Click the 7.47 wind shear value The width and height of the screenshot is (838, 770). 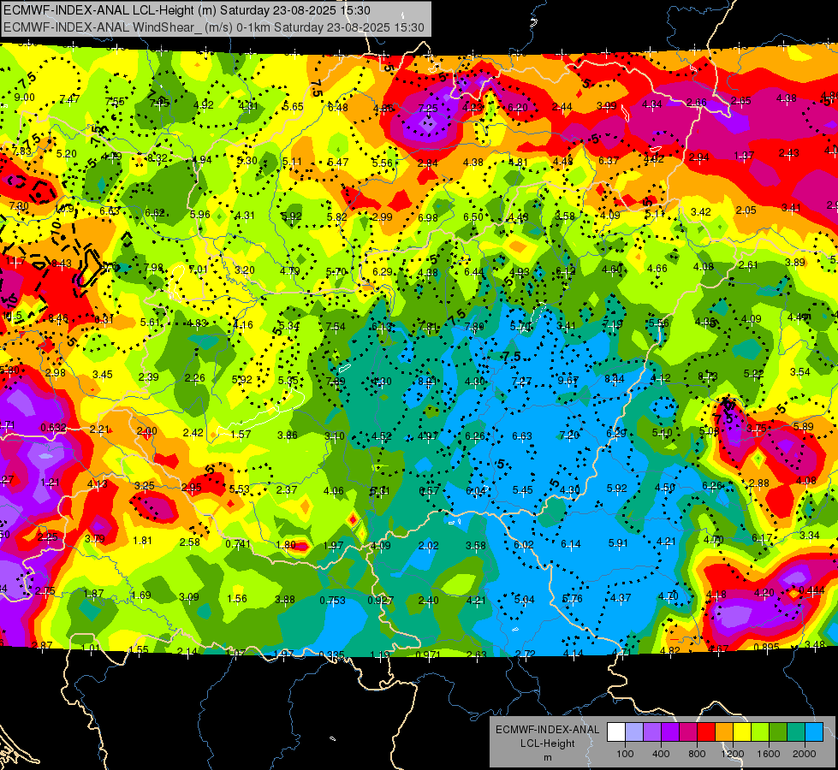[x=69, y=99]
